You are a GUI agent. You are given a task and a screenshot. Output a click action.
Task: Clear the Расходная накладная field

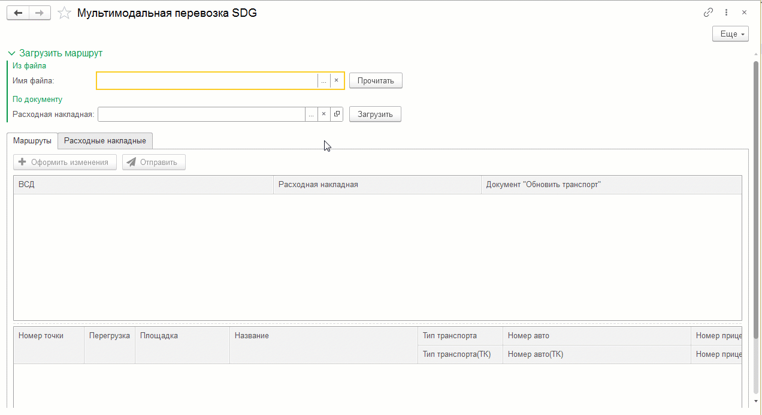[x=323, y=114]
